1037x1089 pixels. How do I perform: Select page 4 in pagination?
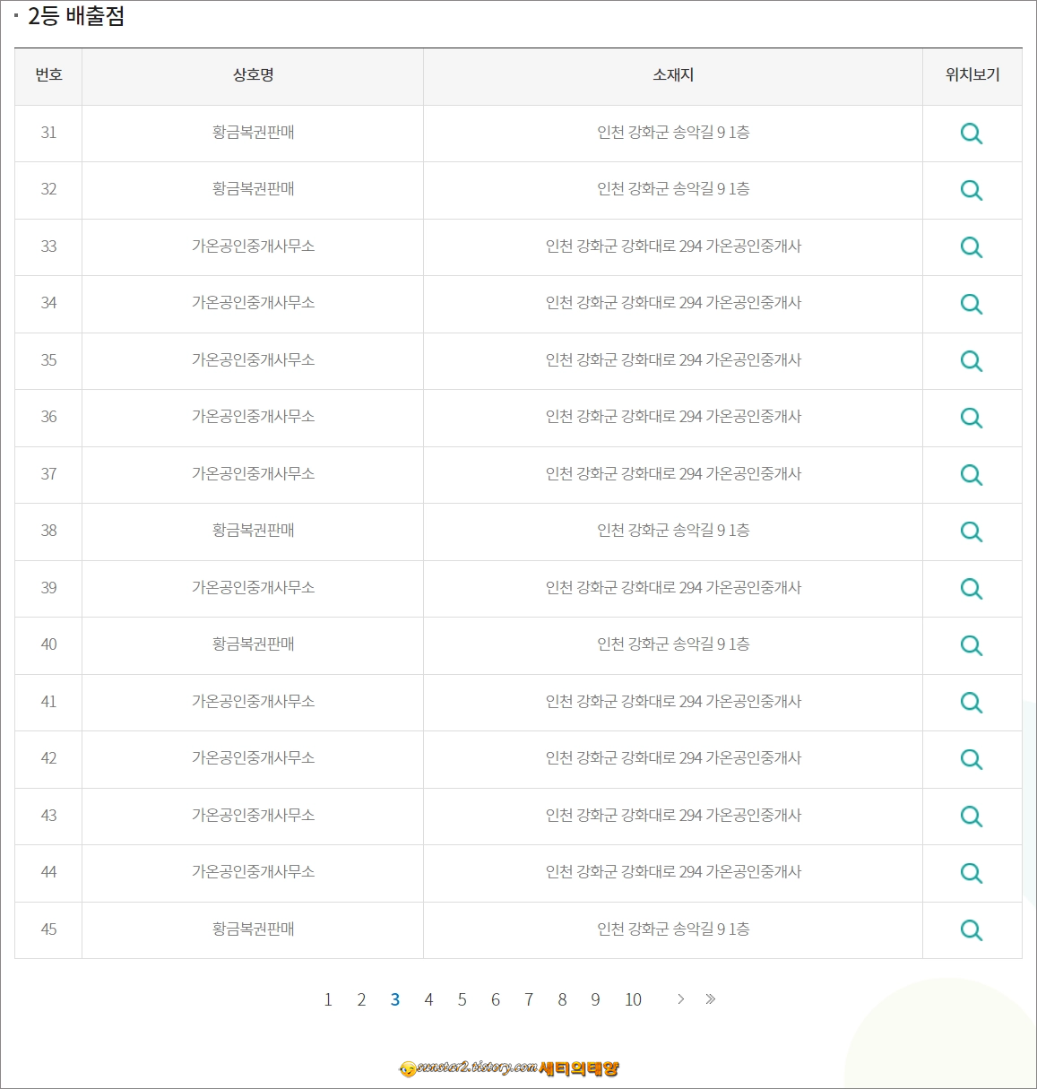428,999
